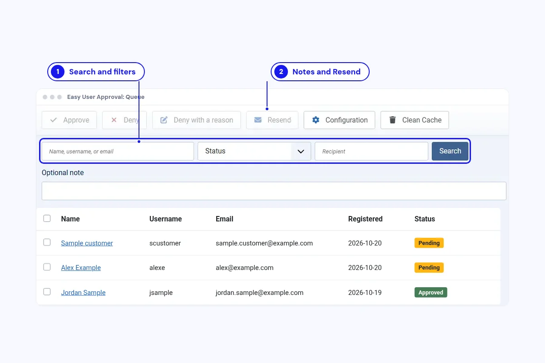The height and width of the screenshot is (363, 545).
Task: Click the Status column header in table
Action: point(425,219)
